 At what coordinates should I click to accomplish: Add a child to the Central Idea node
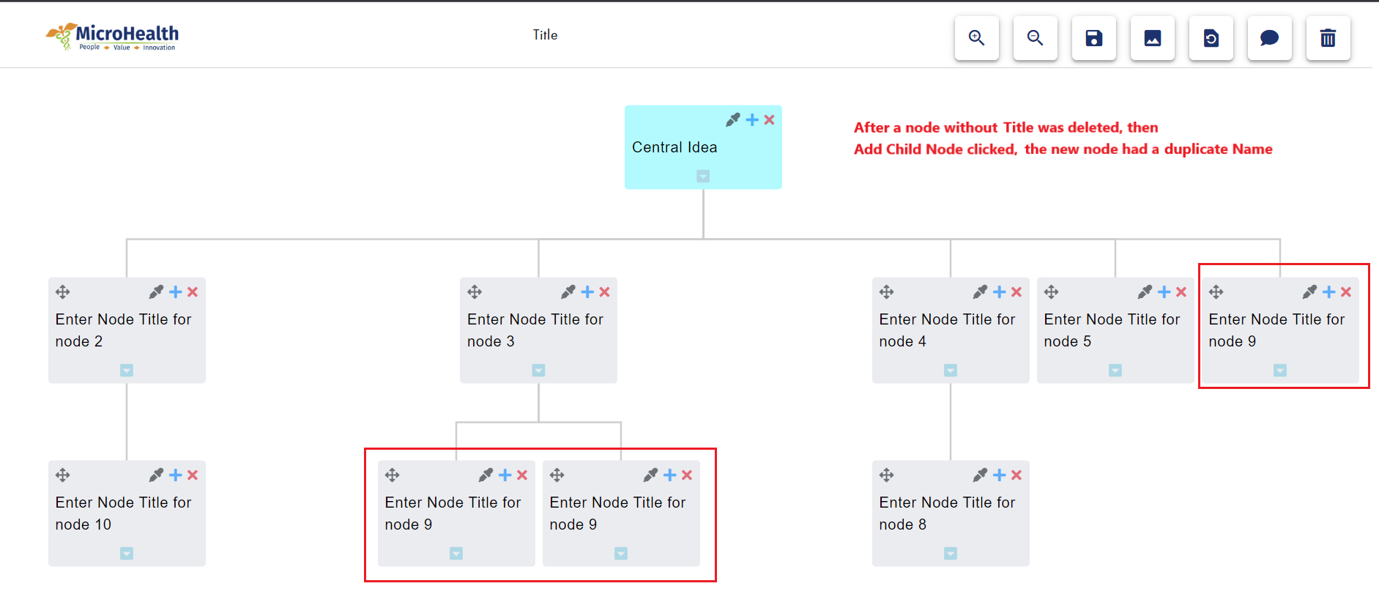click(751, 119)
